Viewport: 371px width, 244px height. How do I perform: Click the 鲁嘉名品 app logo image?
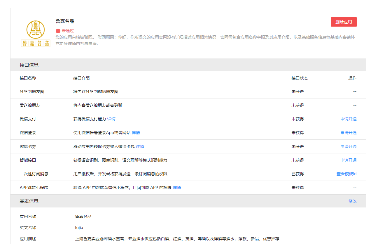(36, 34)
